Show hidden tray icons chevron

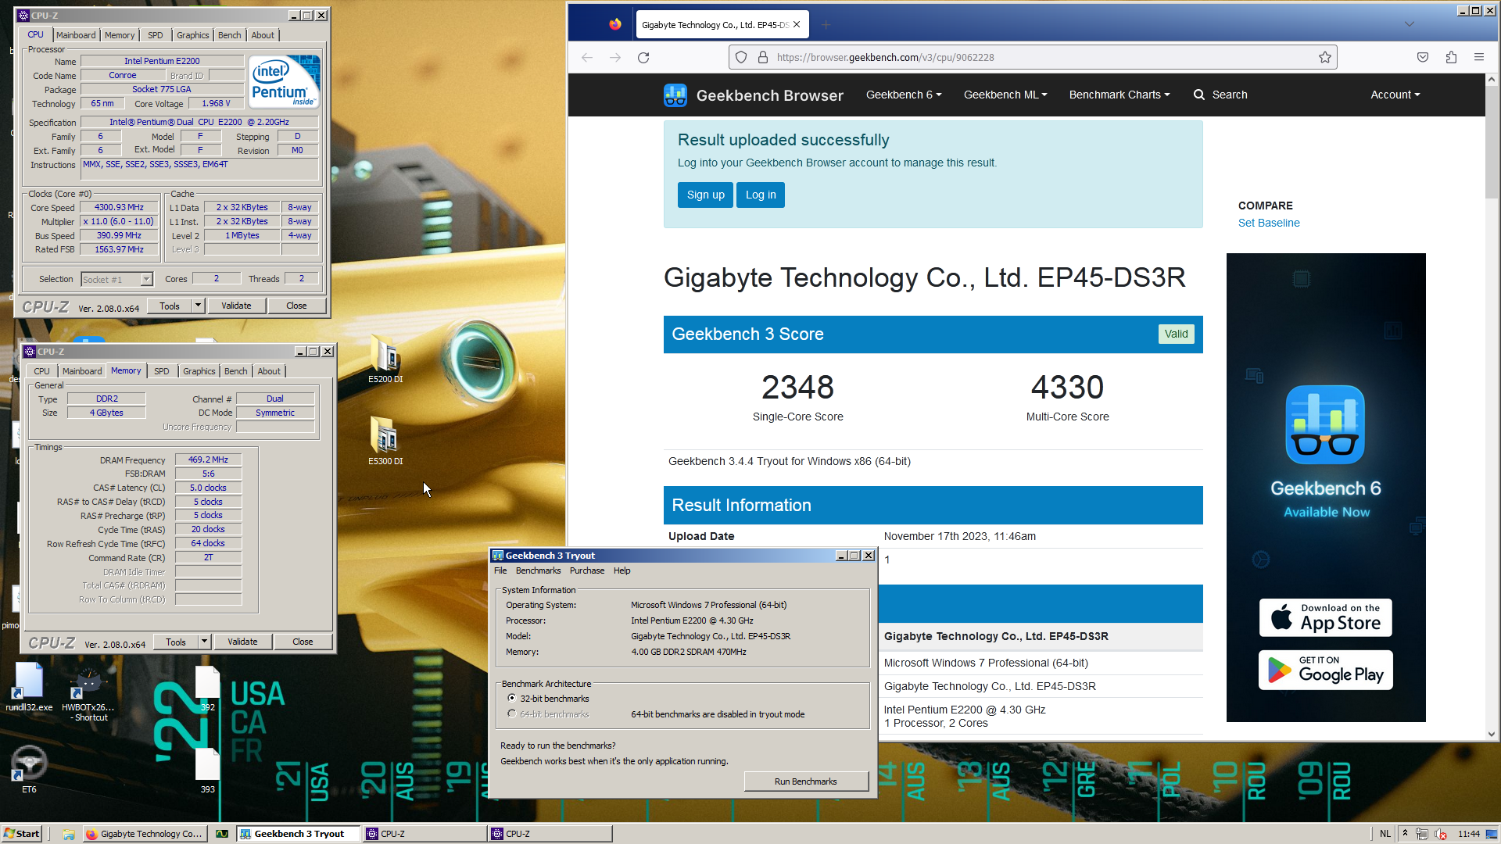tap(1405, 833)
